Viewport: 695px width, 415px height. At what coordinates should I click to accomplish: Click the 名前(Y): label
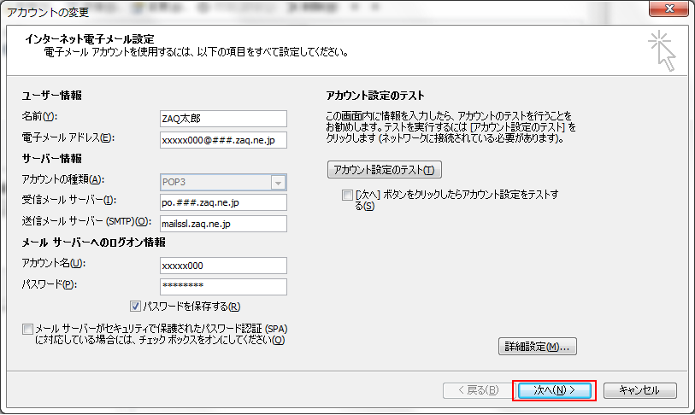pyautogui.click(x=39, y=116)
